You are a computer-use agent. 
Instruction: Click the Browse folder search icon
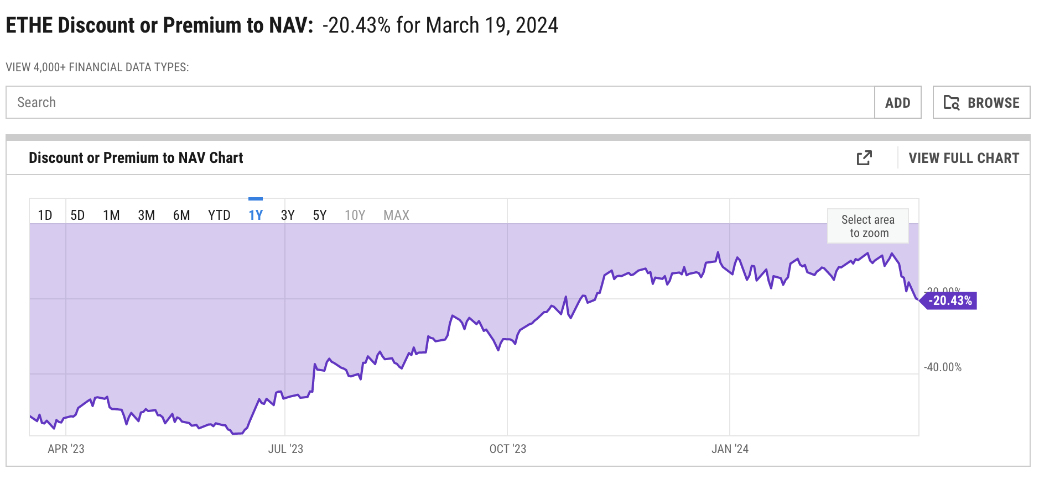pyautogui.click(x=951, y=103)
